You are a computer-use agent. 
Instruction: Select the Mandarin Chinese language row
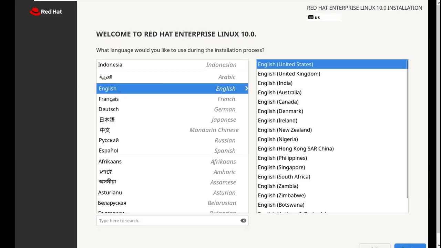tap(172, 130)
